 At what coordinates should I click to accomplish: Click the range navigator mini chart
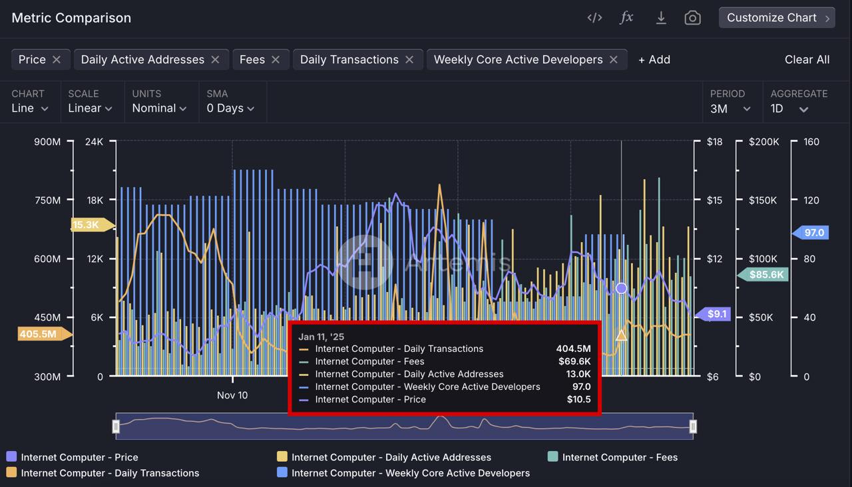pyautogui.click(x=405, y=426)
